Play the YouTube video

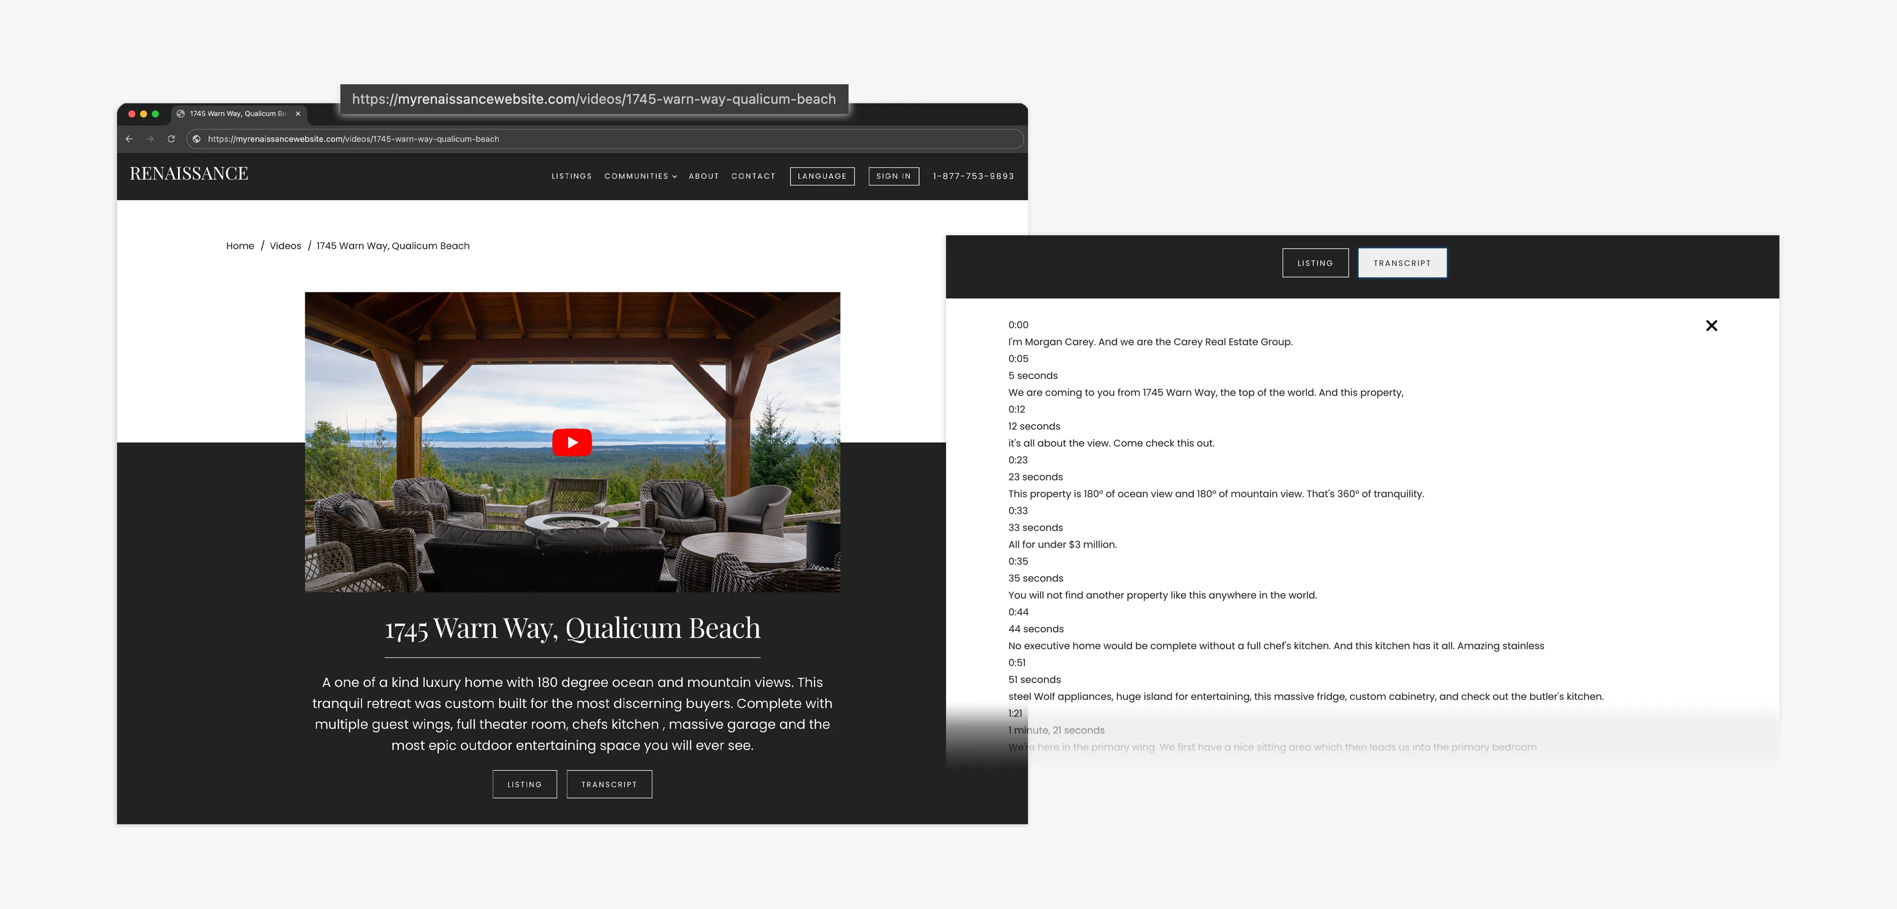coord(572,442)
